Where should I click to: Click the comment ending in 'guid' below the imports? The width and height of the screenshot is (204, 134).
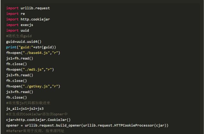tap(19, 36)
